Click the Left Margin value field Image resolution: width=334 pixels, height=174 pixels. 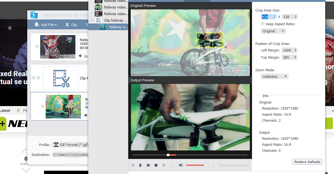[287, 50]
